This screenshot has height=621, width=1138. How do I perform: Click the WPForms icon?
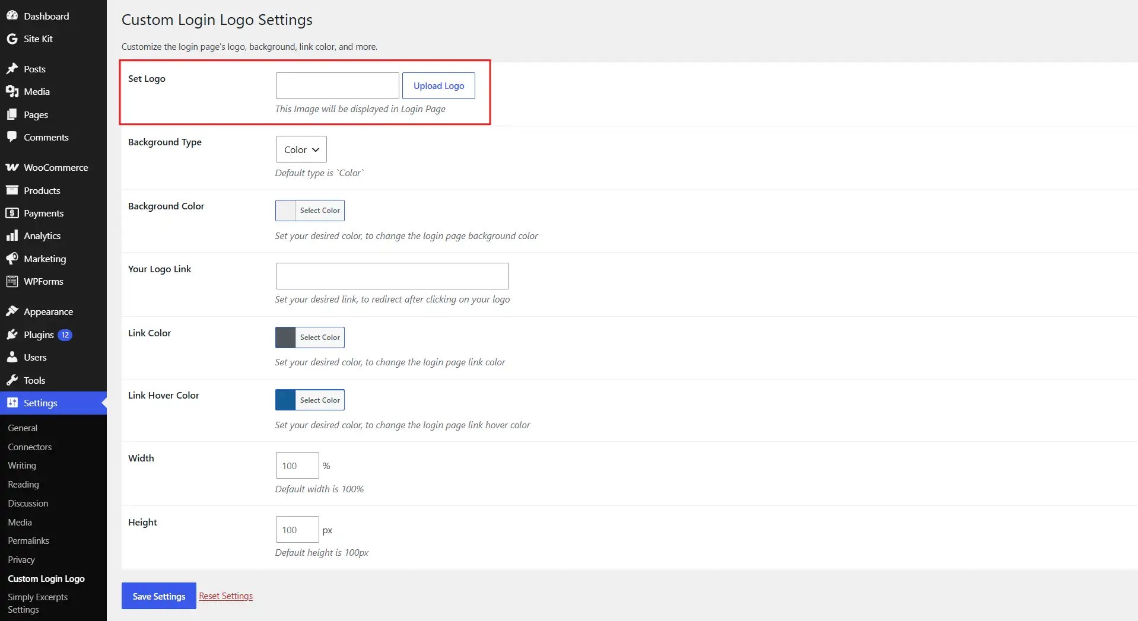(x=12, y=281)
